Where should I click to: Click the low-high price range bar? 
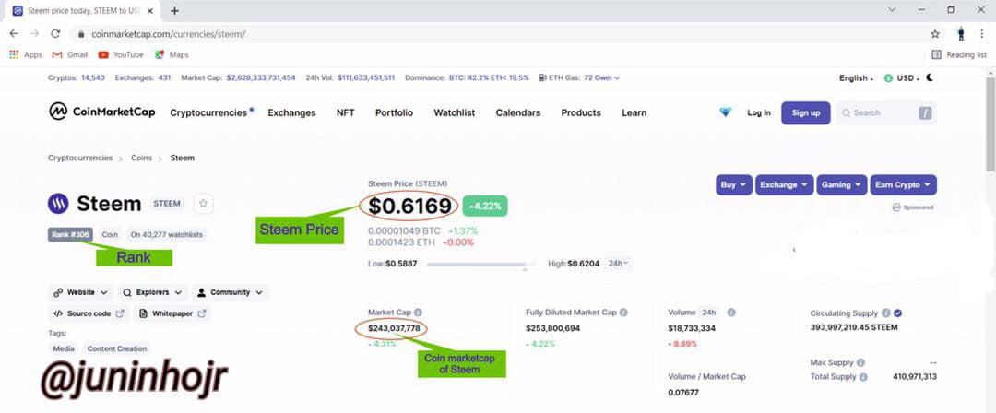pos(482,264)
